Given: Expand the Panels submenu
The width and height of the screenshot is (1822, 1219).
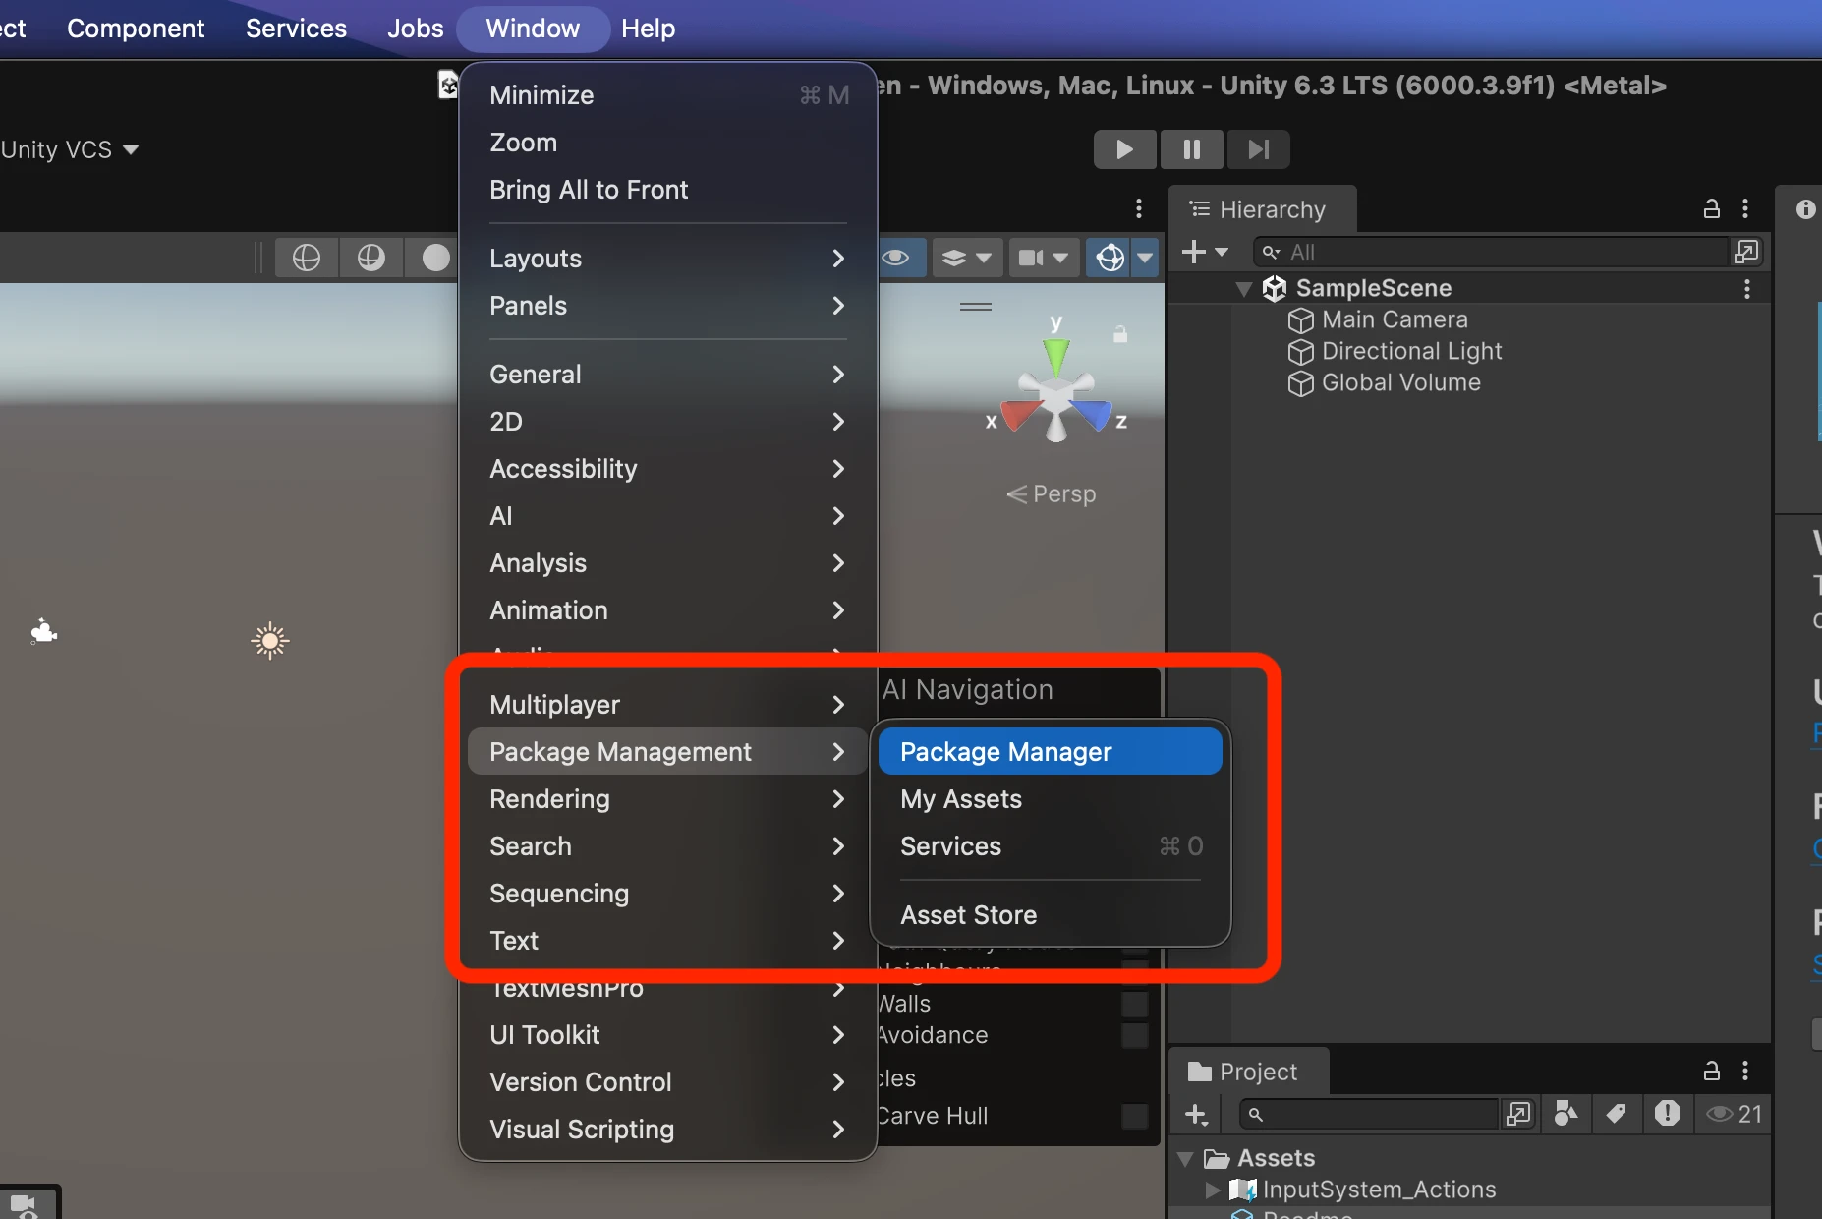Looking at the screenshot, I should pos(668,306).
